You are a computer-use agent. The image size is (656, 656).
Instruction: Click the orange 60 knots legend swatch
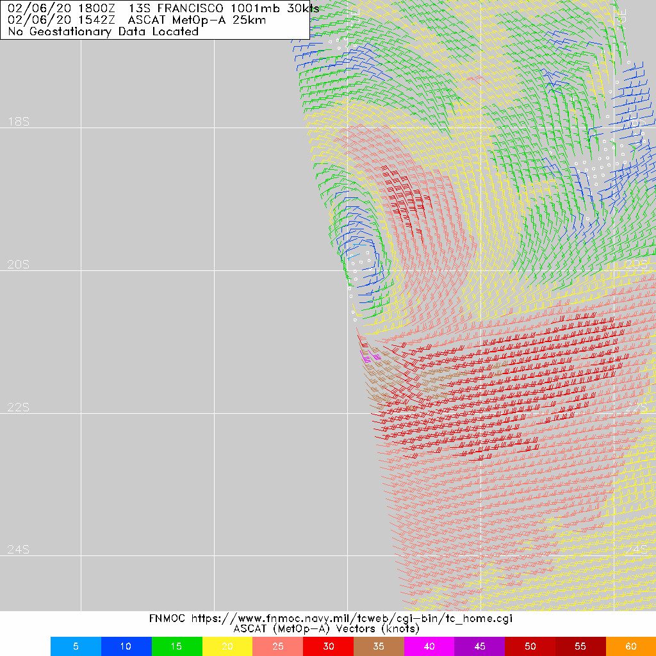pyautogui.click(x=631, y=646)
